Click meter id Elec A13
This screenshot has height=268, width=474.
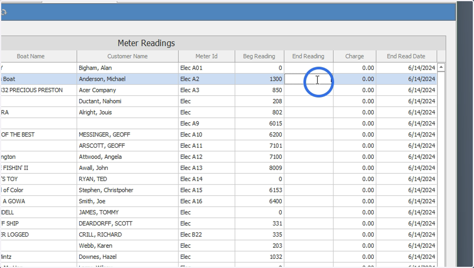(191, 168)
